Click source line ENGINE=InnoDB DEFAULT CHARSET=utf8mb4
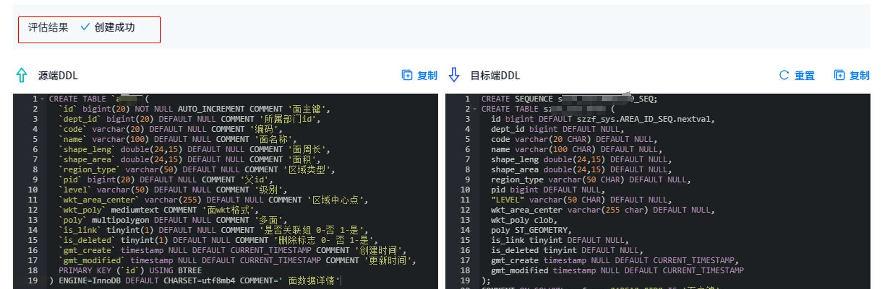 point(194,281)
